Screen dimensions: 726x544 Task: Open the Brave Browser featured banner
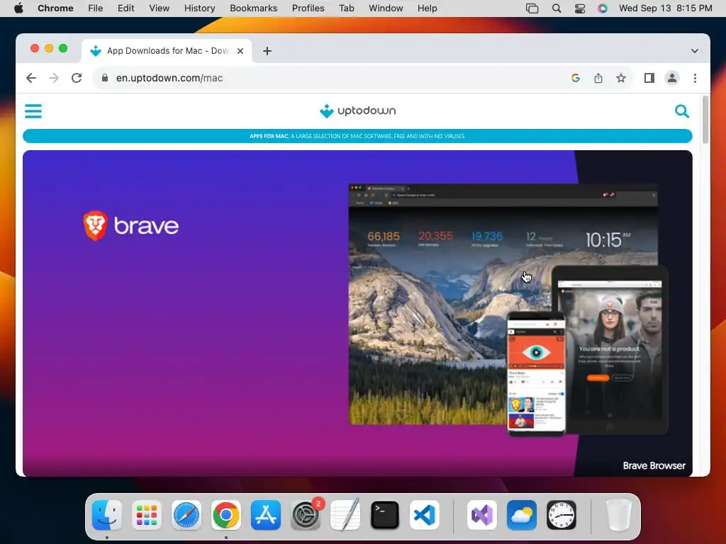pos(357,313)
